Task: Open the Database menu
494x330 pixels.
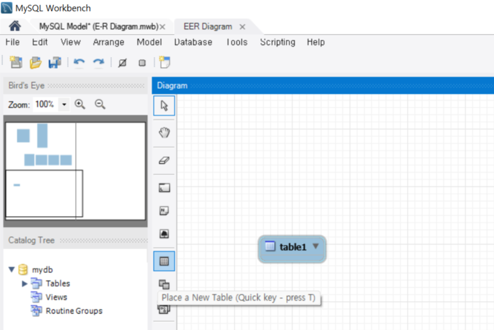Action: tap(193, 42)
